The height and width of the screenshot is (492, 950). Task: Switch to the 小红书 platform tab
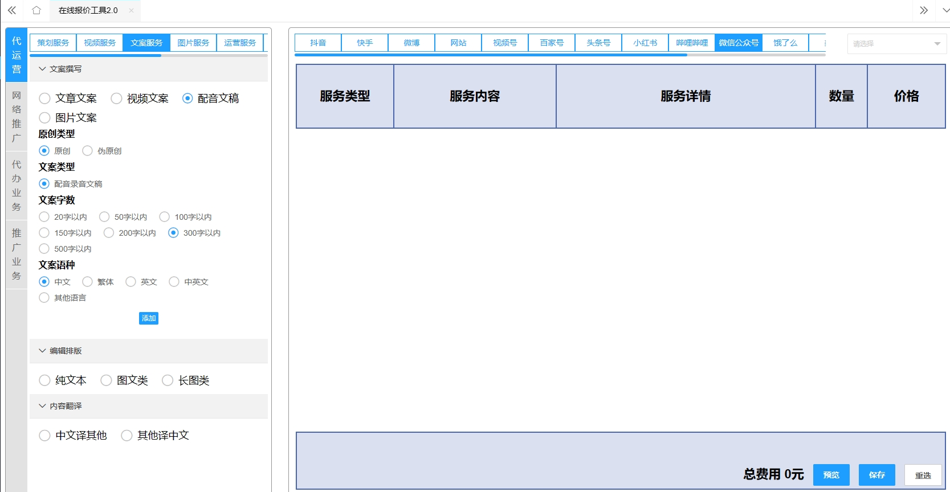pos(645,43)
